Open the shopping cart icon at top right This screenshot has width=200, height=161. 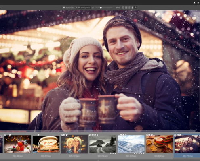pyautogui.click(x=198, y=2)
